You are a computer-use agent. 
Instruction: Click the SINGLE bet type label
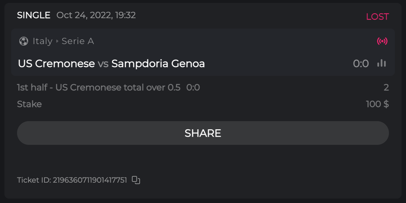coord(34,15)
